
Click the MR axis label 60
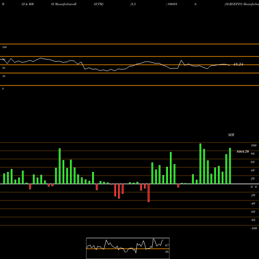click(x=253, y=162)
